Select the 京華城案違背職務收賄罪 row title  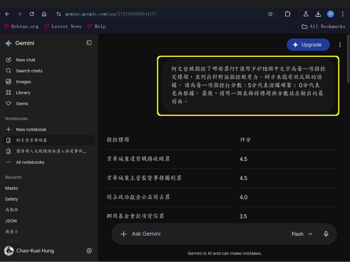[x=138, y=159]
